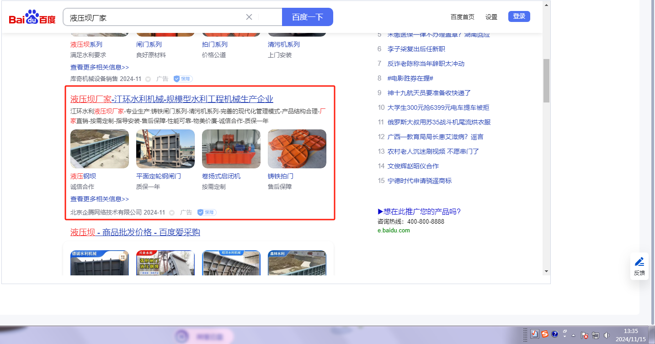Screen dimensions: 655x344
Task: Open hot search 李子柒复出后任新职
Action: pyautogui.click(x=416, y=49)
